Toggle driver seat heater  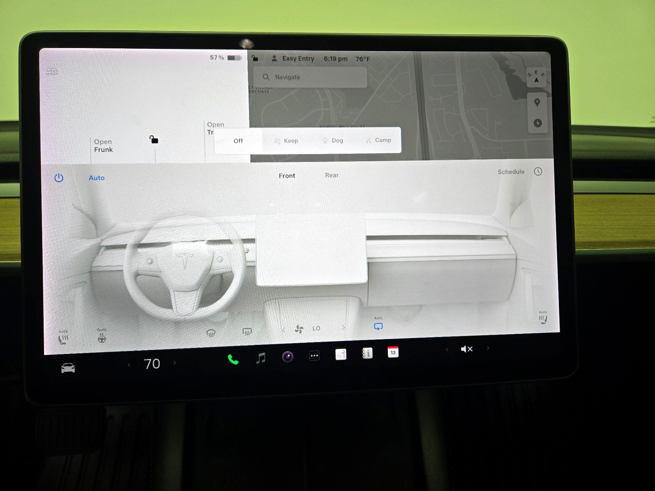pos(63,337)
